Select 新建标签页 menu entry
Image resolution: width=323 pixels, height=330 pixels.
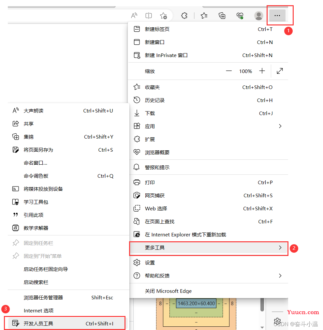click(x=208, y=29)
